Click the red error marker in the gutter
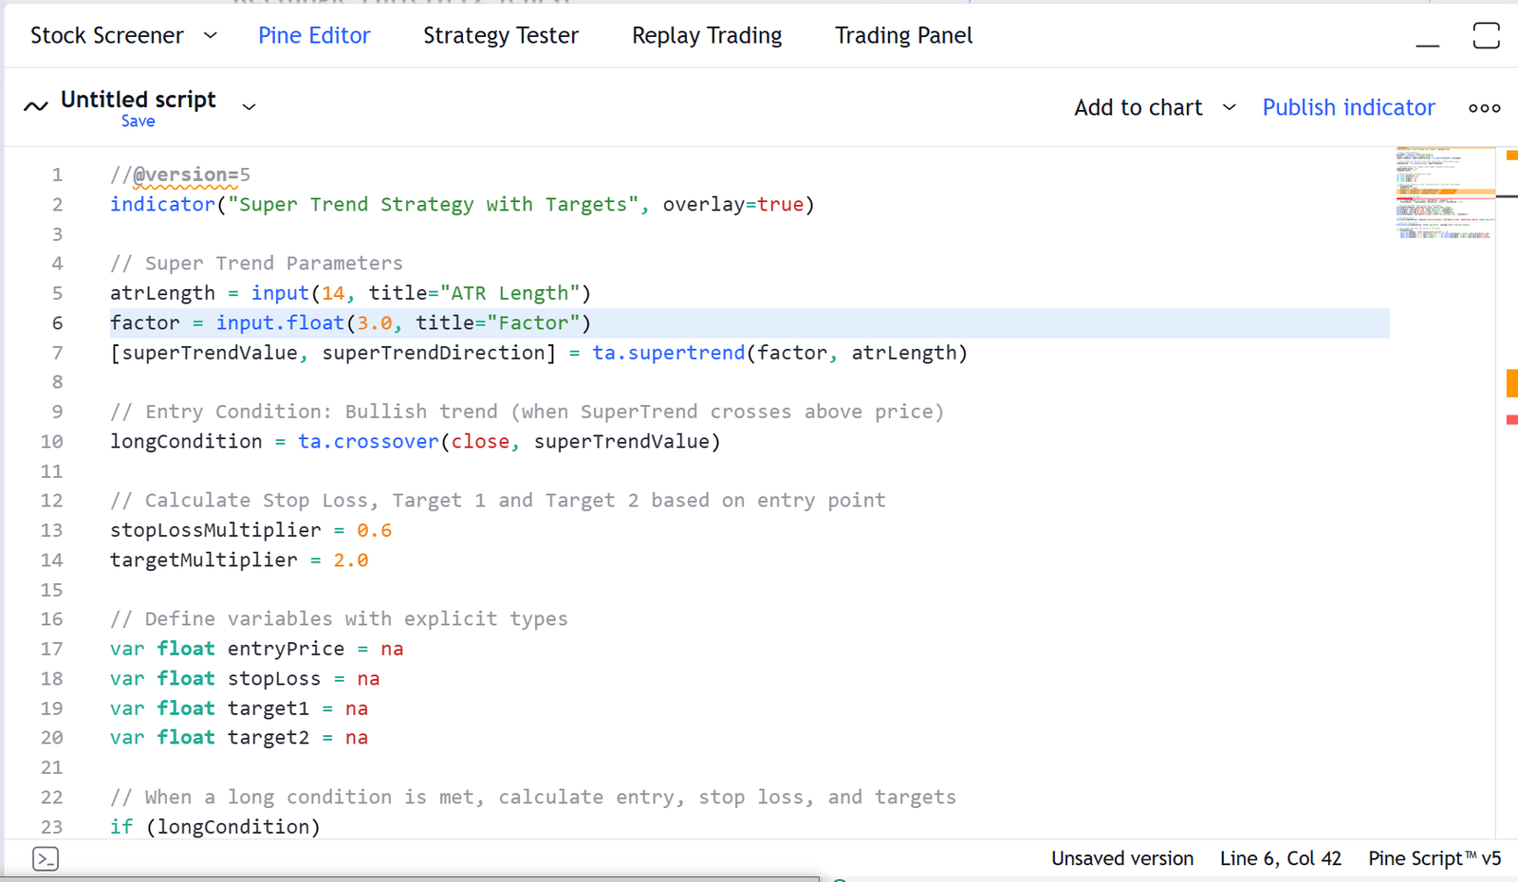 point(1512,419)
